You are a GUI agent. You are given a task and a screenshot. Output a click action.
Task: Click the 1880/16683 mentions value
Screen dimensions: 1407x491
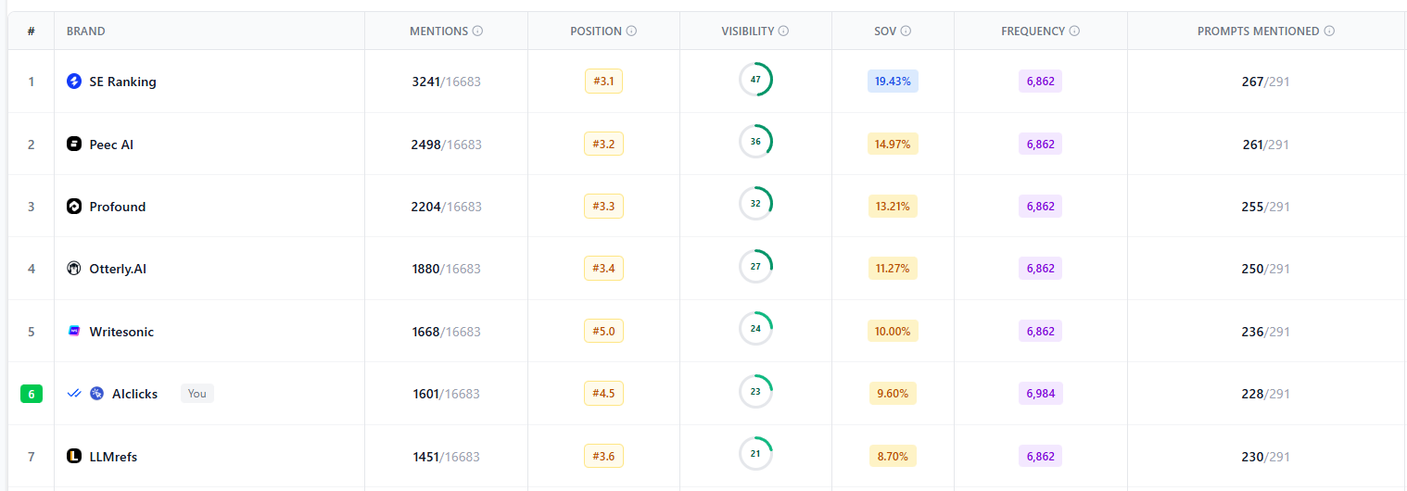click(x=447, y=269)
